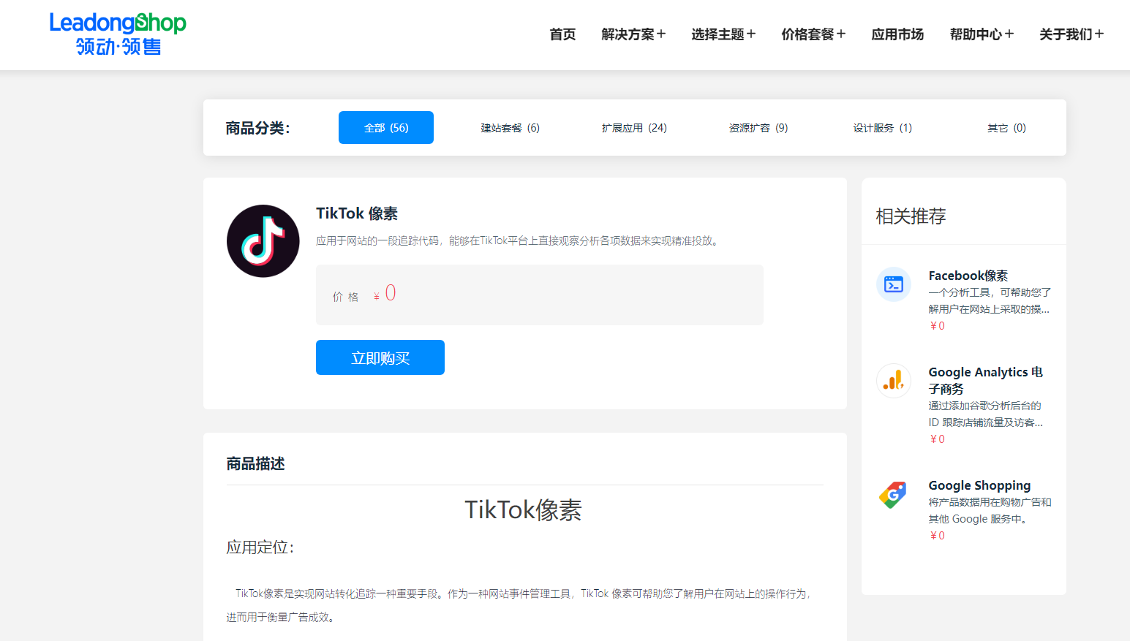Open the Facebook像素 icon
Viewport: 1130px width, 641px height.
pyautogui.click(x=894, y=284)
